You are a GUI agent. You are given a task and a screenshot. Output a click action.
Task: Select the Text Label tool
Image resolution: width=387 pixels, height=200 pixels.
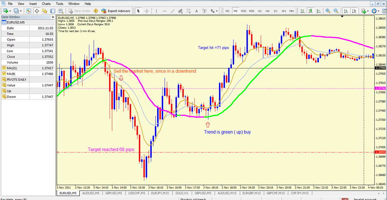205,11
